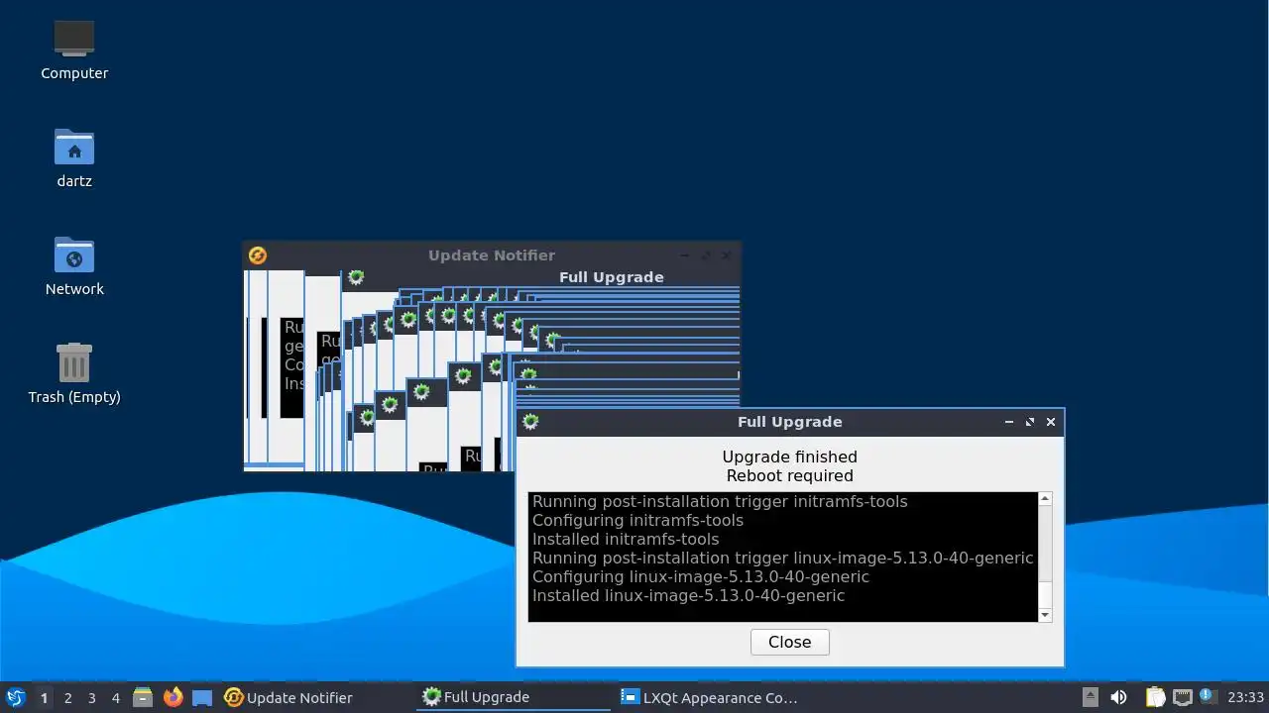Open the dartz home folder icon
The width and height of the screenshot is (1269, 713).
tap(74, 157)
